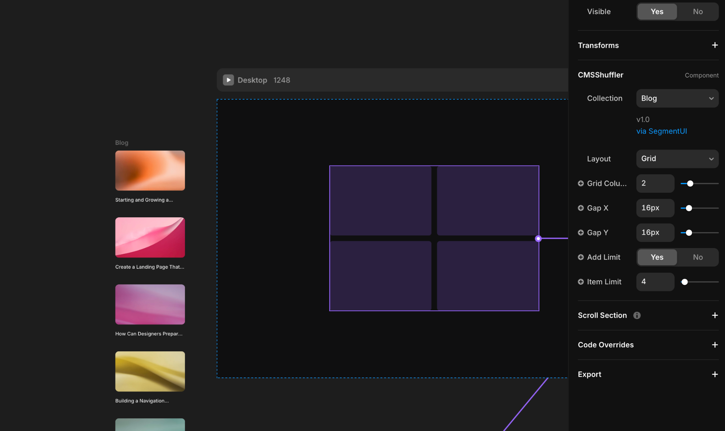Set Visible to No
725x431 pixels.
[697, 12]
